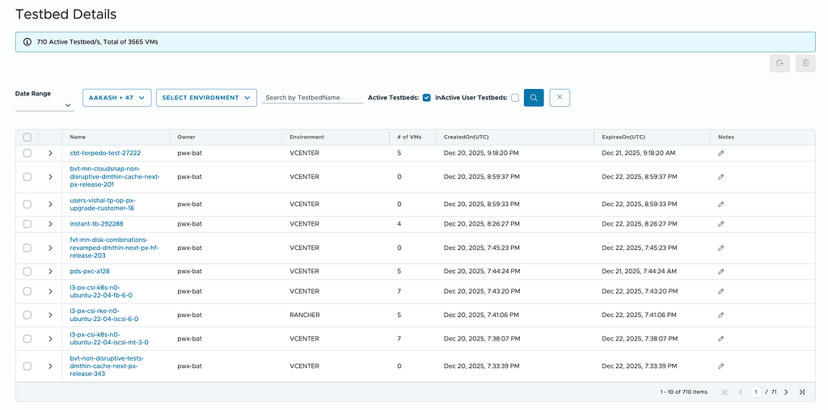The width and height of the screenshot is (828, 410).
Task: Expand the fvt-mn-disk-combinations row
Action: point(50,247)
